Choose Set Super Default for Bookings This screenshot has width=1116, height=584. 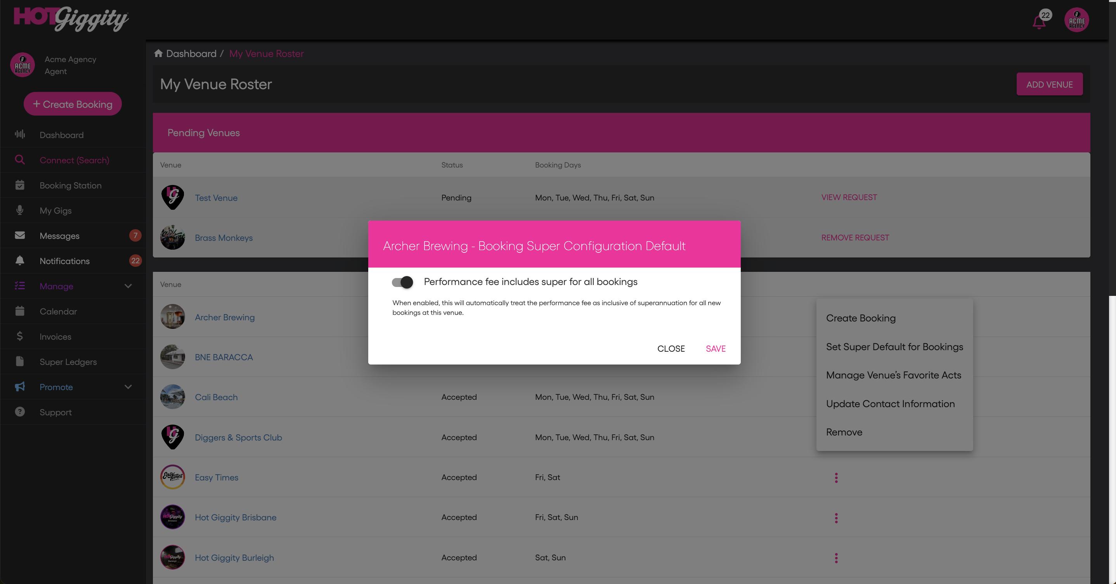click(x=894, y=347)
